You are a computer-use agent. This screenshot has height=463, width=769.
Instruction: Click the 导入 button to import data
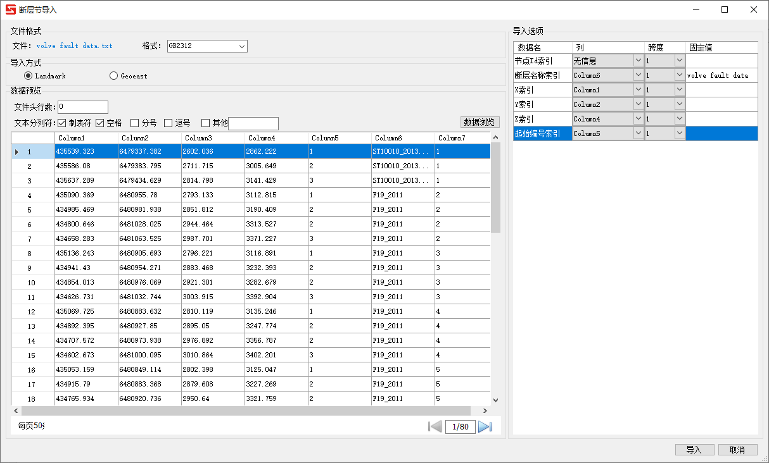pos(694,449)
